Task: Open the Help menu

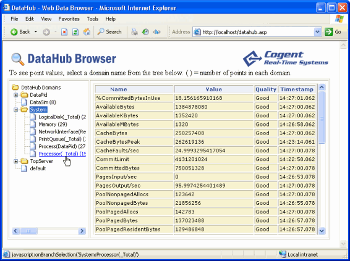Action: pyautogui.click(x=111, y=19)
